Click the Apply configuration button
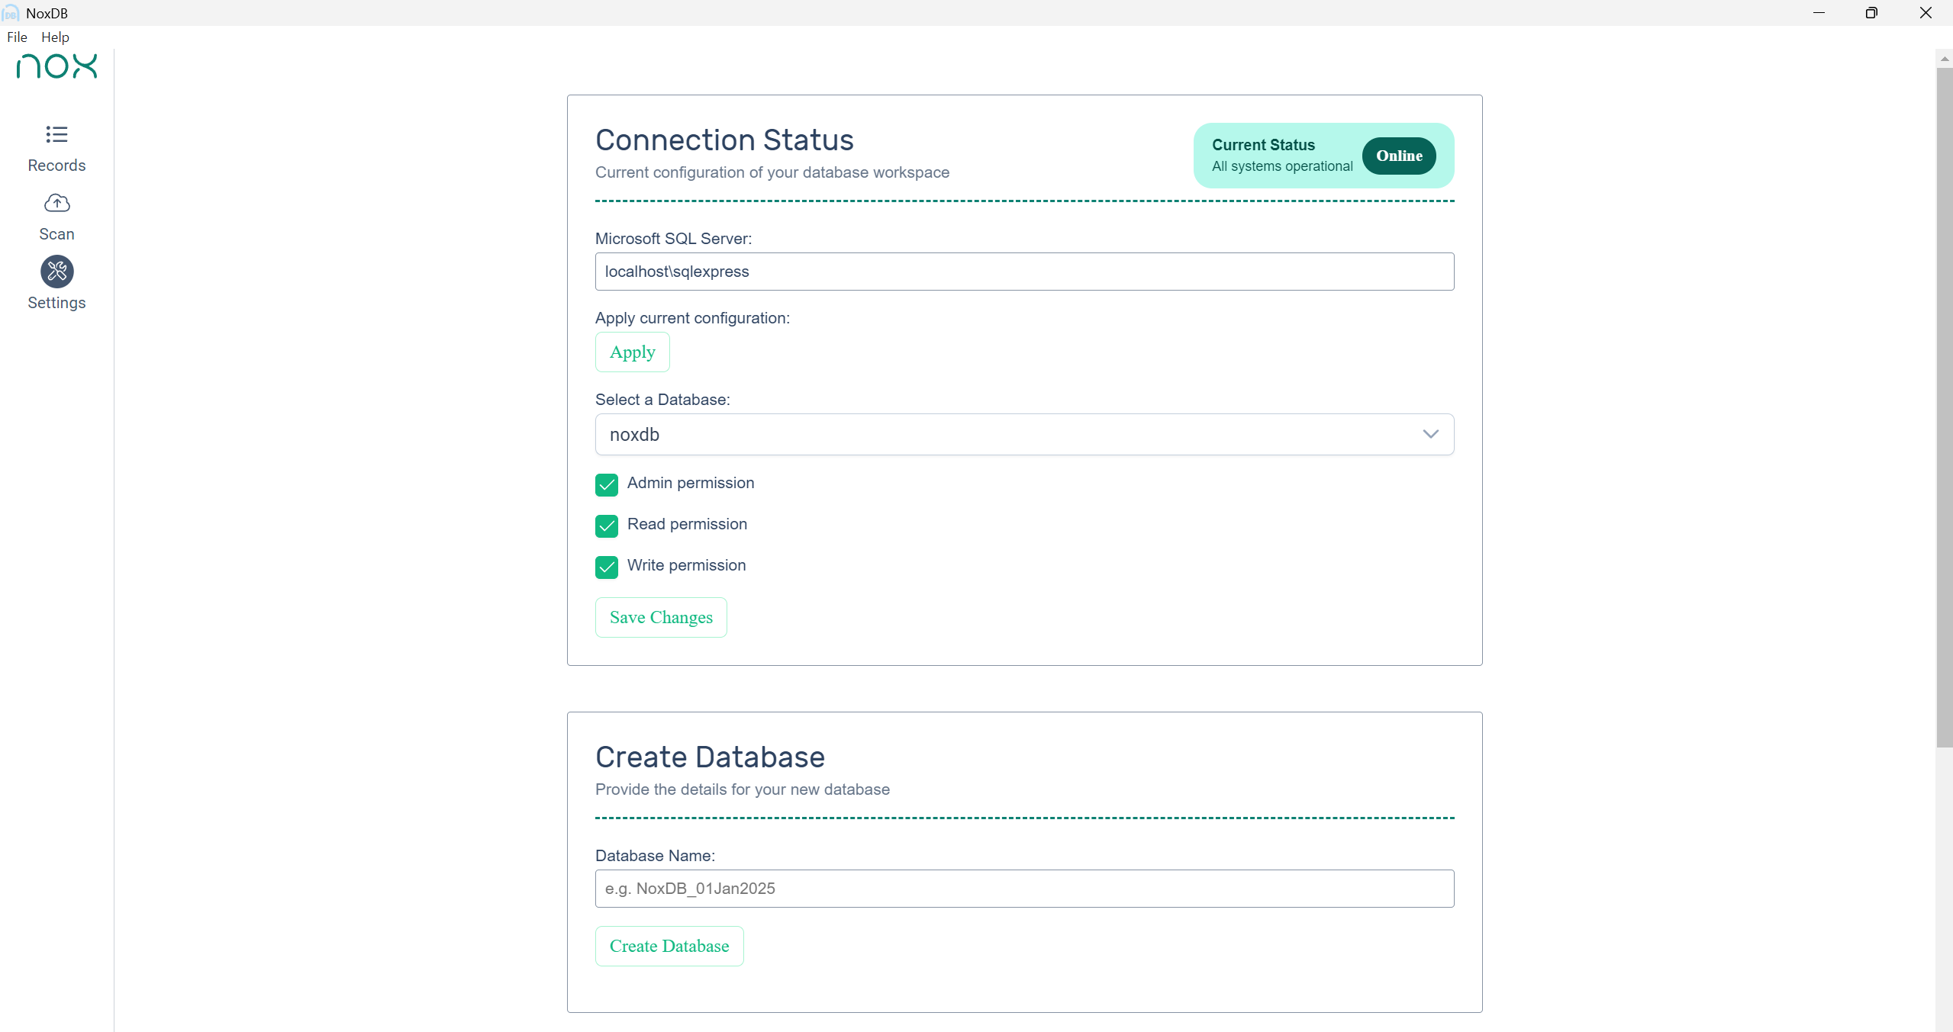Screen dimensions: 1953x1032 (631, 352)
